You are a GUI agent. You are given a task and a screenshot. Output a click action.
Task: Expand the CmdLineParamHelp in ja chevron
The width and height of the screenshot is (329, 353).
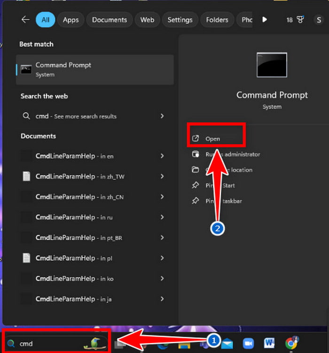point(162,299)
